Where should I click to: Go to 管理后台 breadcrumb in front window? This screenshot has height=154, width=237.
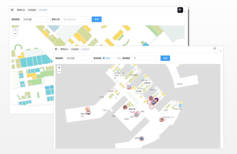[64, 49]
